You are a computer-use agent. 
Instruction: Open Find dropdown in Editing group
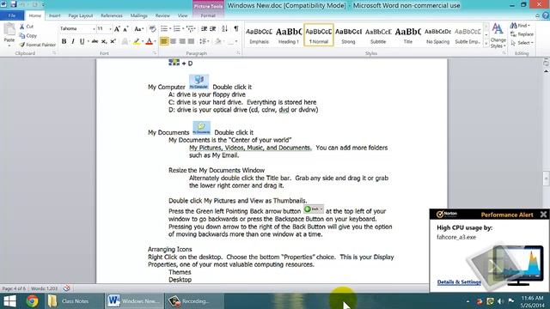pos(520,26)
